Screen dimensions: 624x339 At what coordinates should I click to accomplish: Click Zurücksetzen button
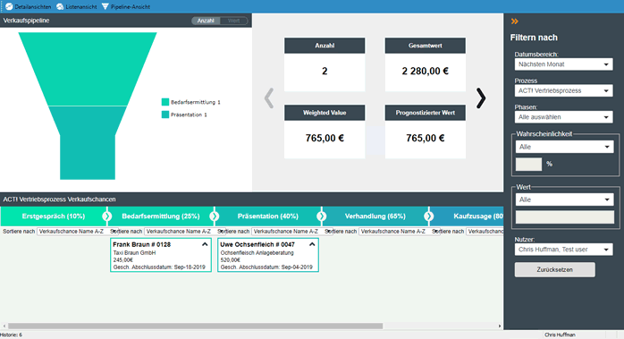tap(555, 270)
